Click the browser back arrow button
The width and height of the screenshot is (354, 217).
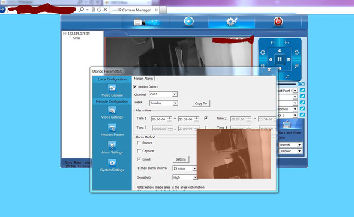click(x=2, y=10)
